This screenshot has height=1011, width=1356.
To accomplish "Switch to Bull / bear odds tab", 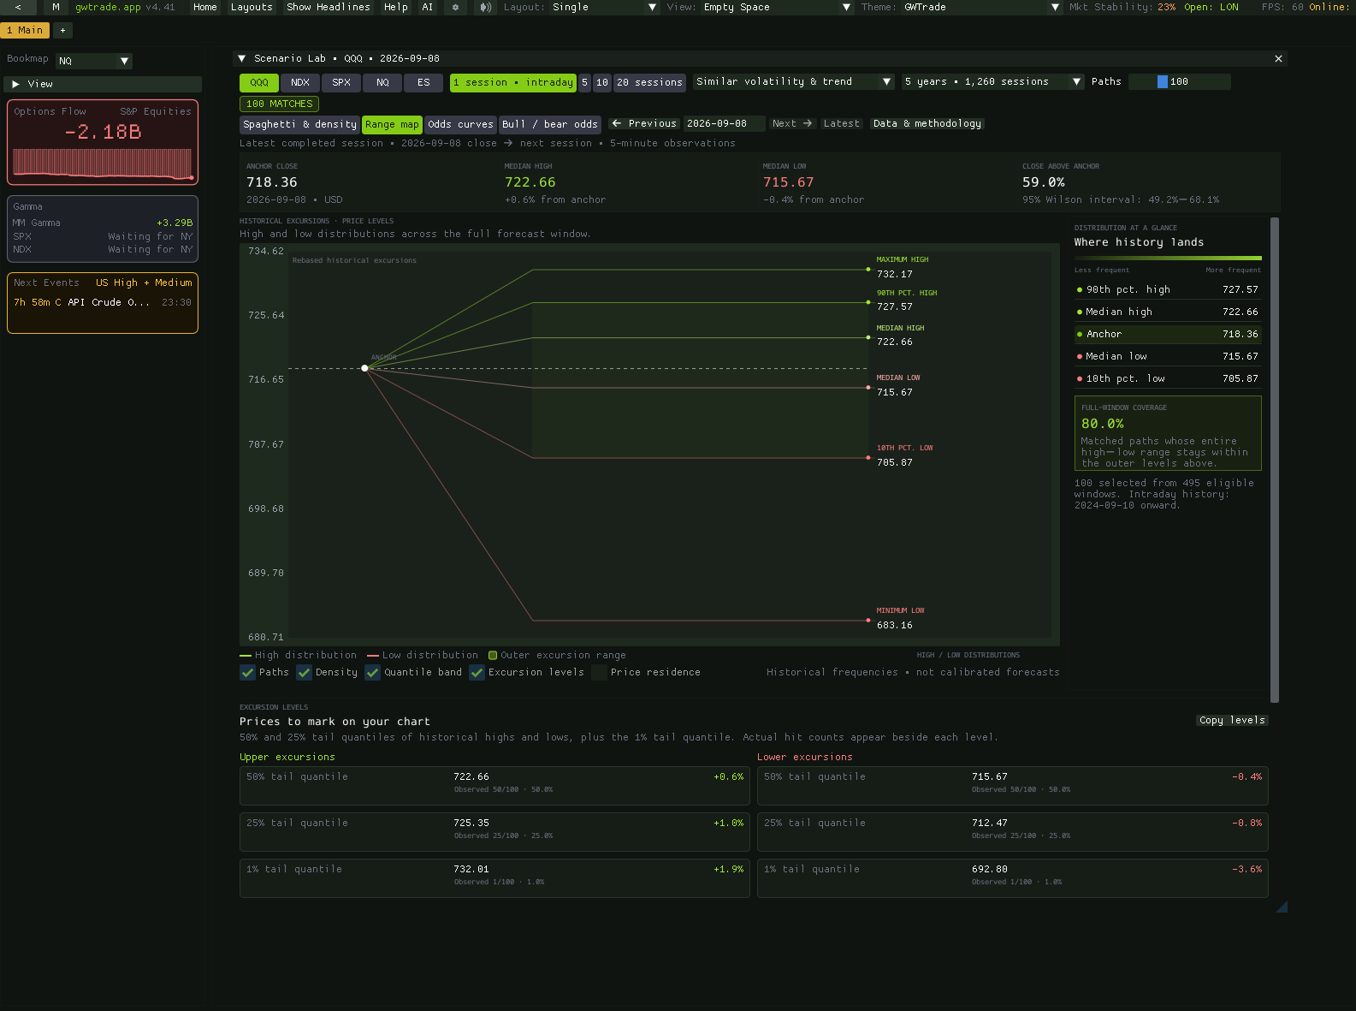I will tap(550, 124).
